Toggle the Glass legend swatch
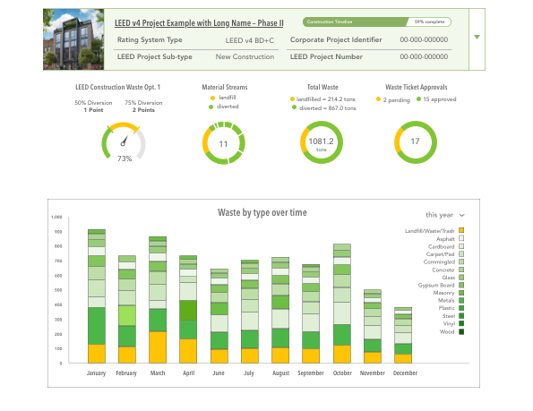This screenshot has height=411, width=533. [x=461, y=278]
